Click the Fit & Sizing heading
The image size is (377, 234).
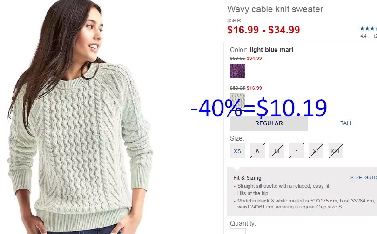(x=247, y=178)
